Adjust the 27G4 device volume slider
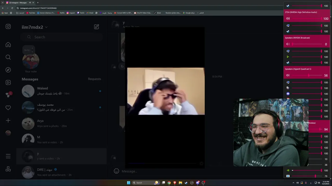 pyautogui.click(x=307, y=19)
